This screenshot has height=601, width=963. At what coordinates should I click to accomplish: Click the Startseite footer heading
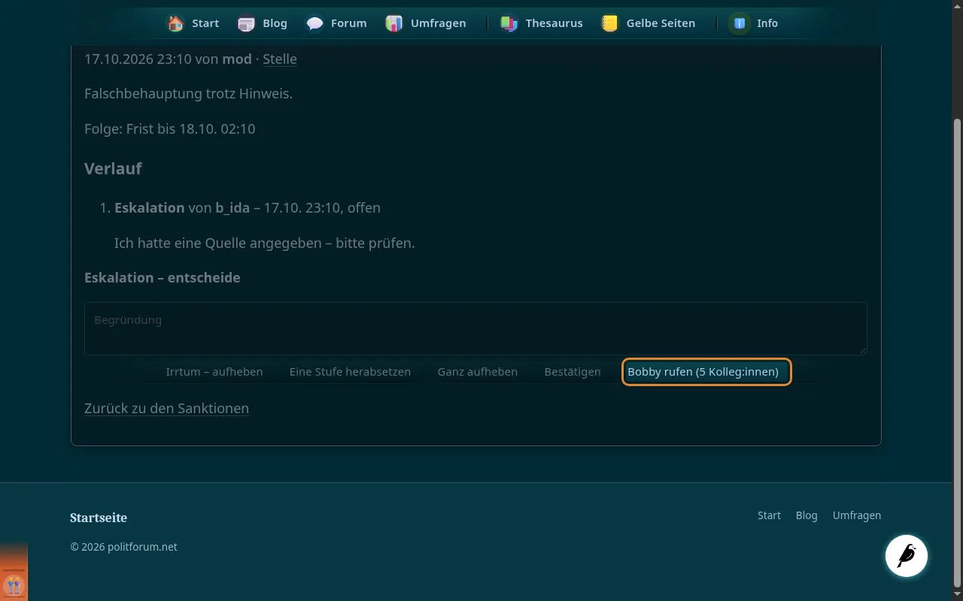99,518
